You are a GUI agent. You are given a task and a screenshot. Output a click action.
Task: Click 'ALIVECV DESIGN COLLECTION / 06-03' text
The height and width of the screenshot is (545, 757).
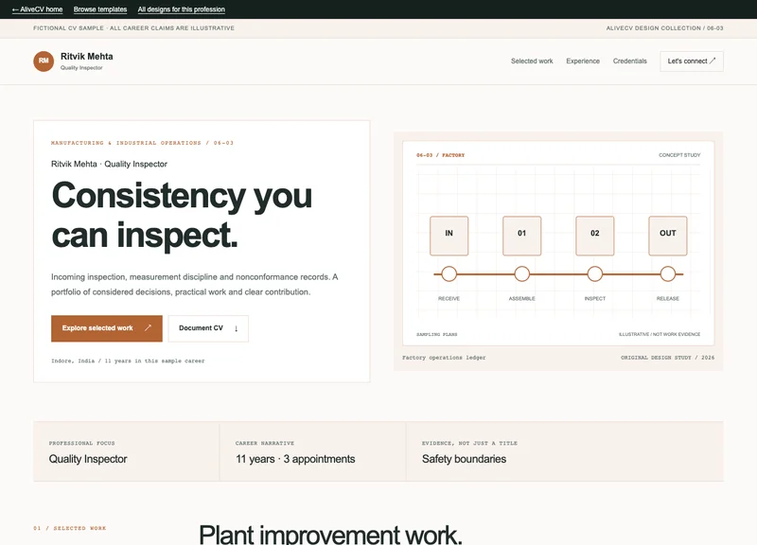[x=664, y=28]
